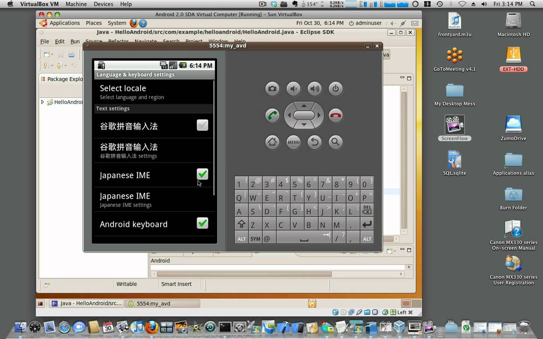
Task: Click the DEL key on emulator keyboard
Action: (367, 210)
